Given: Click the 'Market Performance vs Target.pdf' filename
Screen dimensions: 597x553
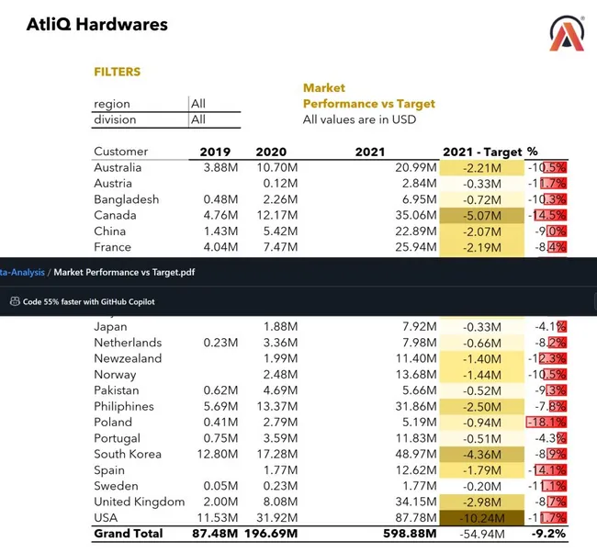Looking at the screenshot, I should tap(124, 272).
